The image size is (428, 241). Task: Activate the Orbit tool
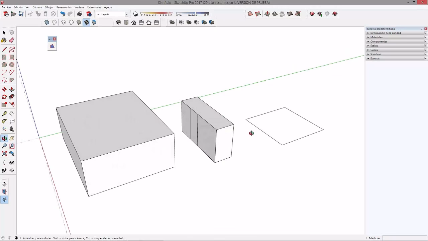click(x=4, y=138)
